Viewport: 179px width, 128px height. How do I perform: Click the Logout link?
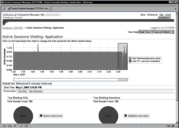(x=168, y=14)
